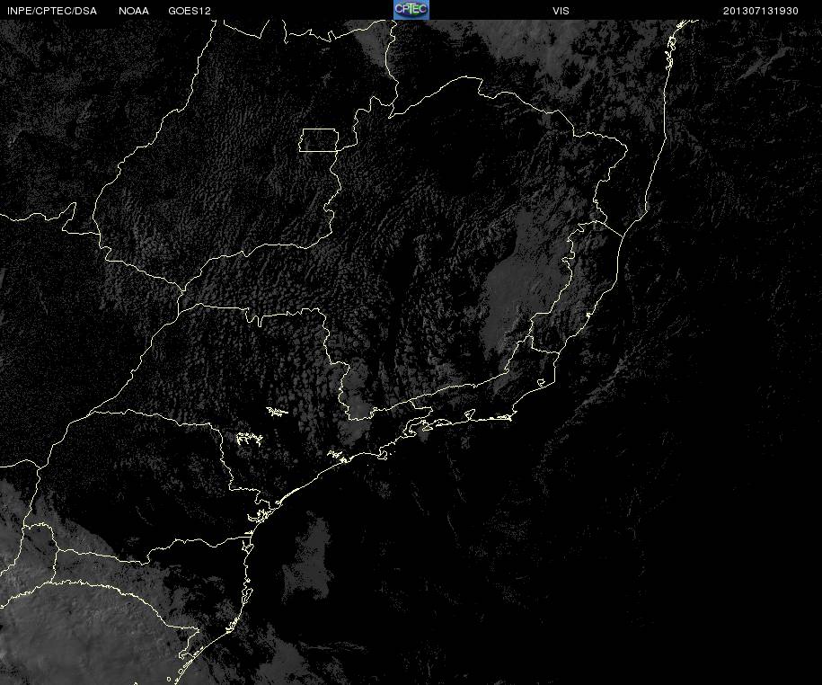Select the GOES12 satellite label
Image resolution: width=822 pixels, height=685 pixels.
point(190,11)
